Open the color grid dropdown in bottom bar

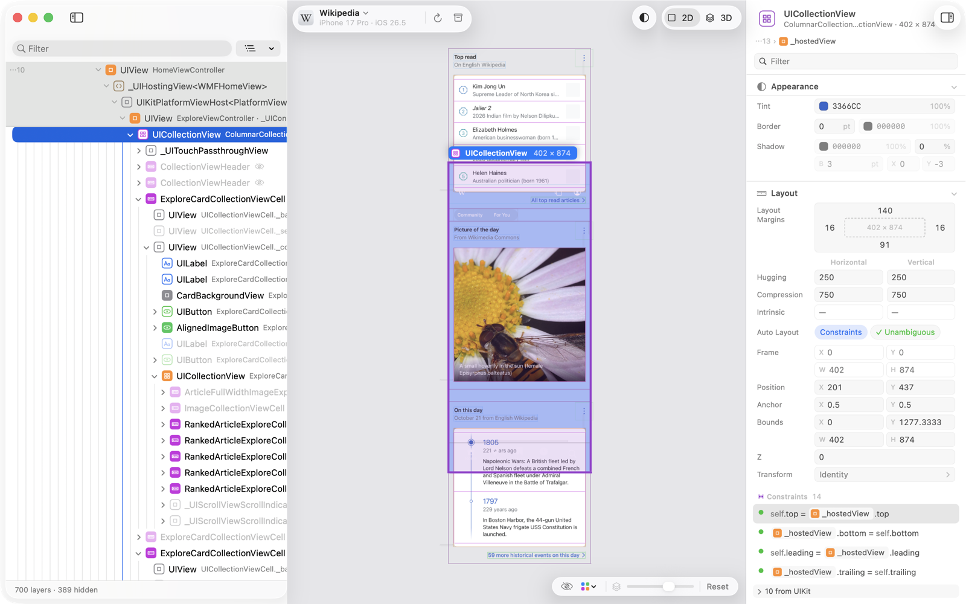[x=589, y=586]
